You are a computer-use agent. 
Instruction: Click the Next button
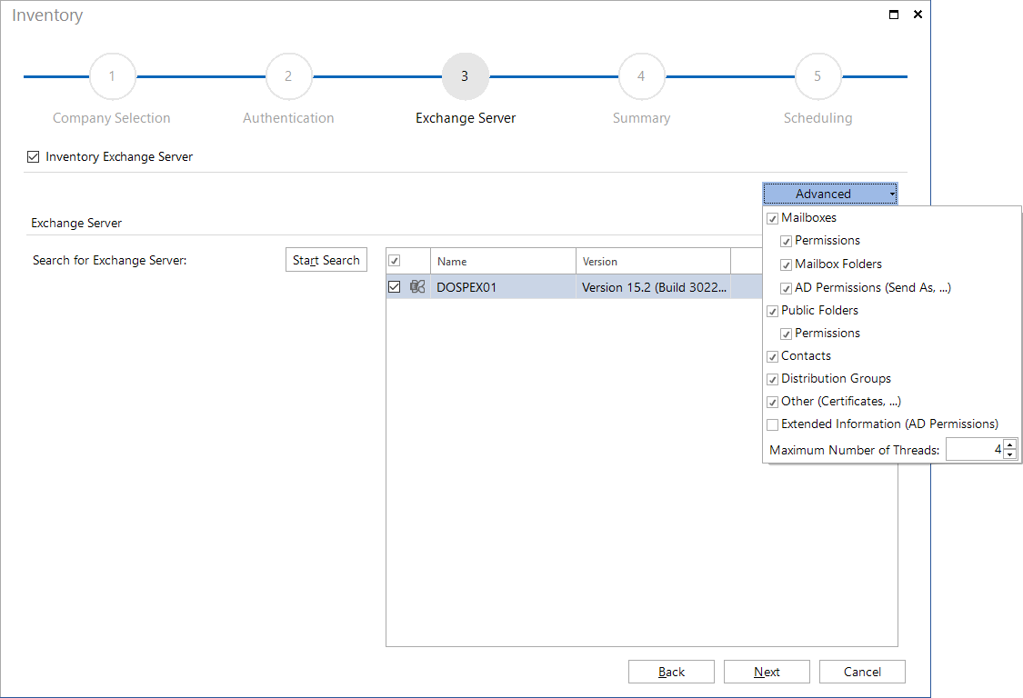(767, 672)
